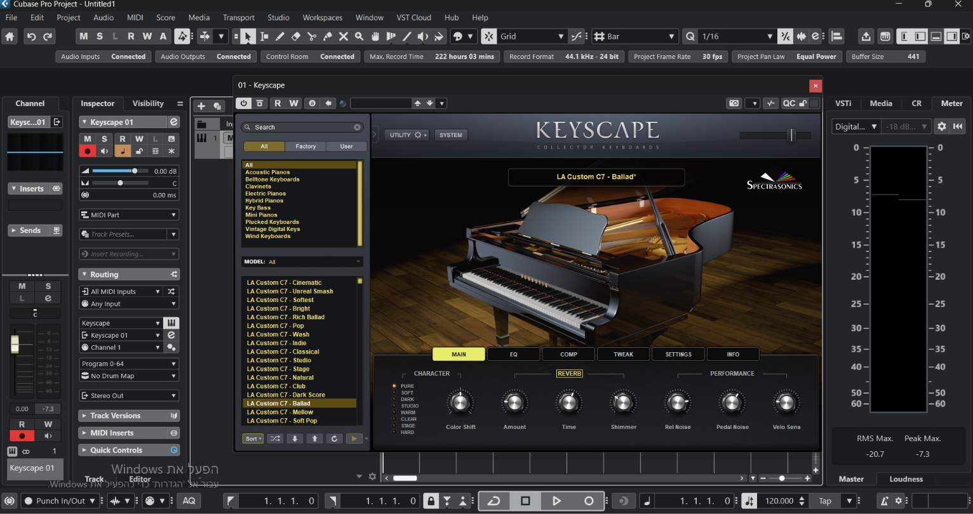The image size is (973, 514).
Task: Select the Glue tool
Action: click(x=328, y=37)
